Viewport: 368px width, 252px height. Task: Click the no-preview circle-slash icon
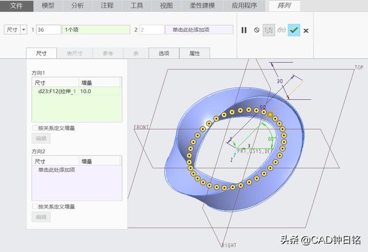(256, 30)
